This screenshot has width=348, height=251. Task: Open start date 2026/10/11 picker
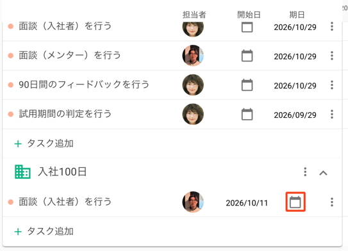tap(247, 203)
